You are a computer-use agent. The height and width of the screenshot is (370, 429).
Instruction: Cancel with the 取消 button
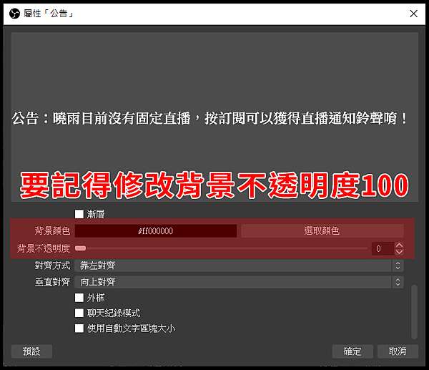point(398,351)
